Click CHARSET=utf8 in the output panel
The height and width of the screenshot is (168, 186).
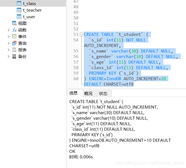point(84,146)
